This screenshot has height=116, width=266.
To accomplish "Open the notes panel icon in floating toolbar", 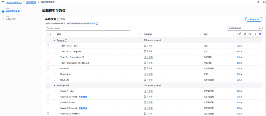I will pos(245,34).
